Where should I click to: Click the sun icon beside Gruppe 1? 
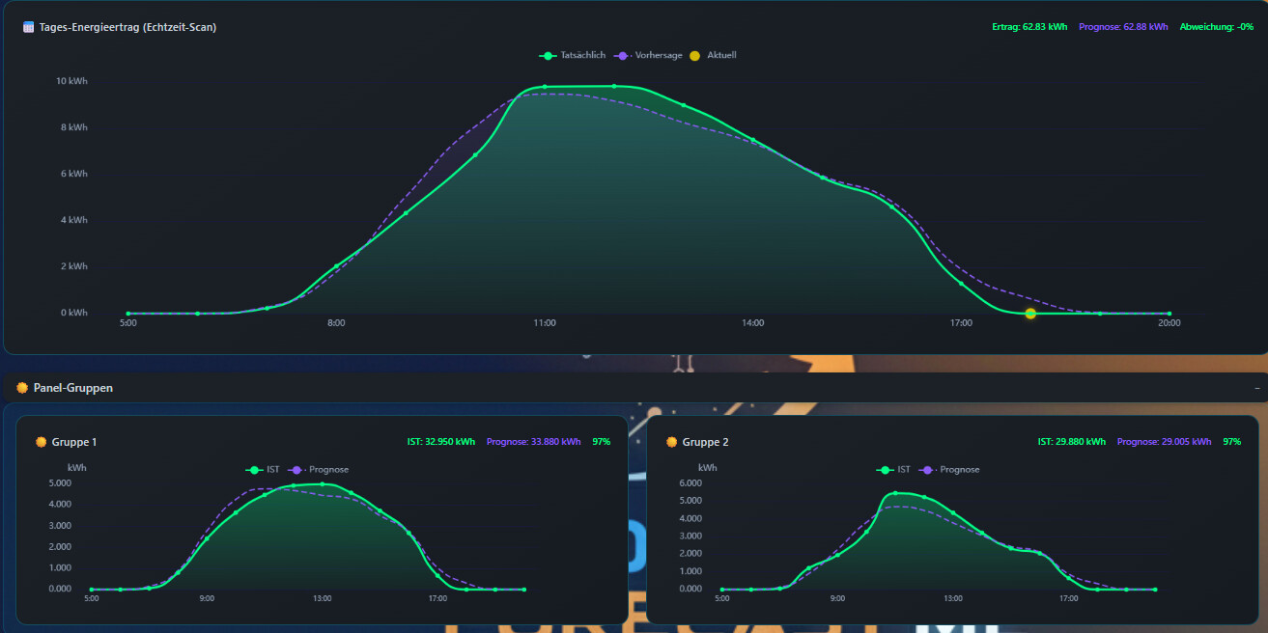pos(41,442)
